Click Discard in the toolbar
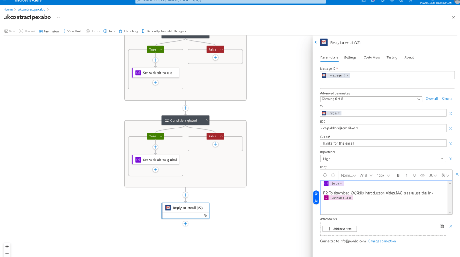Viewport: 460px width, 257px height. (x=27, y=31)
